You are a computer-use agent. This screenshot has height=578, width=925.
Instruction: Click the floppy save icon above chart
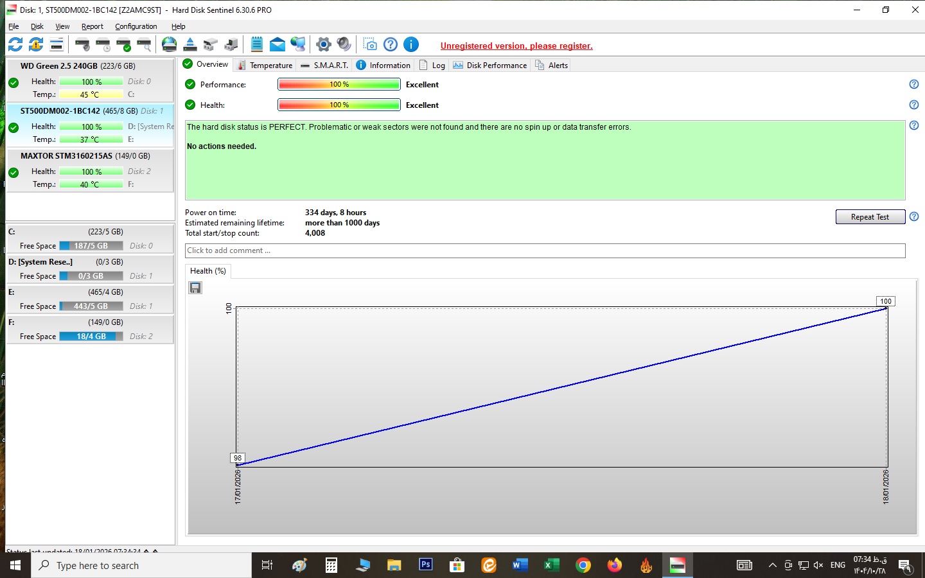[x=195, y=288]
